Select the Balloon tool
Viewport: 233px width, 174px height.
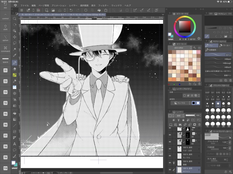pyautogui.click(x=15, y=150)
